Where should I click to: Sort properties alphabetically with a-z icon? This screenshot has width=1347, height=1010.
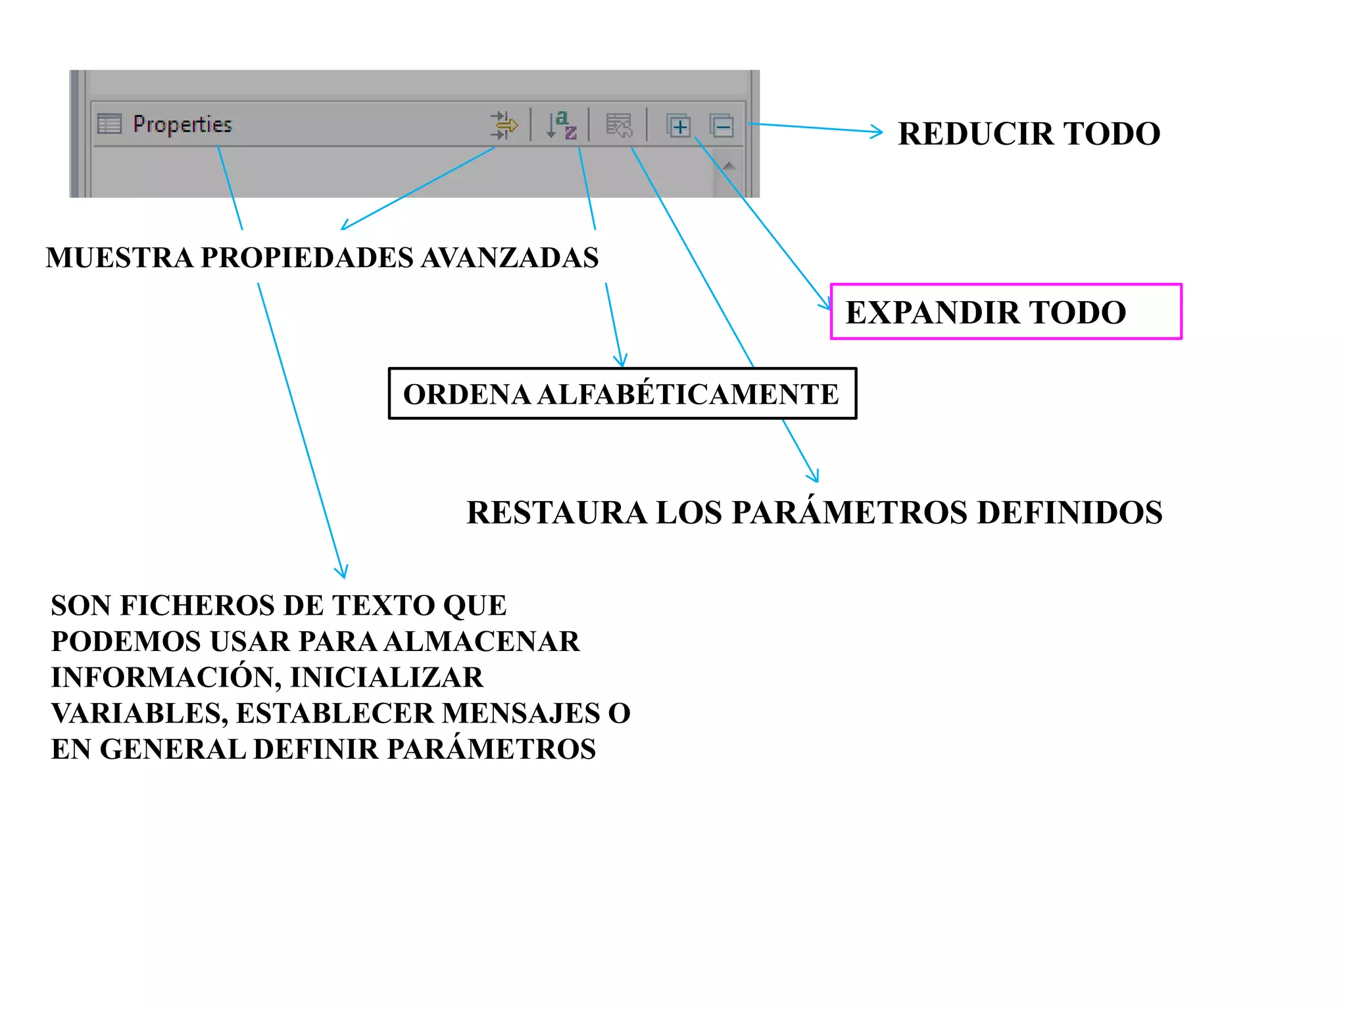pyautogui.click(x=561, y=125)
